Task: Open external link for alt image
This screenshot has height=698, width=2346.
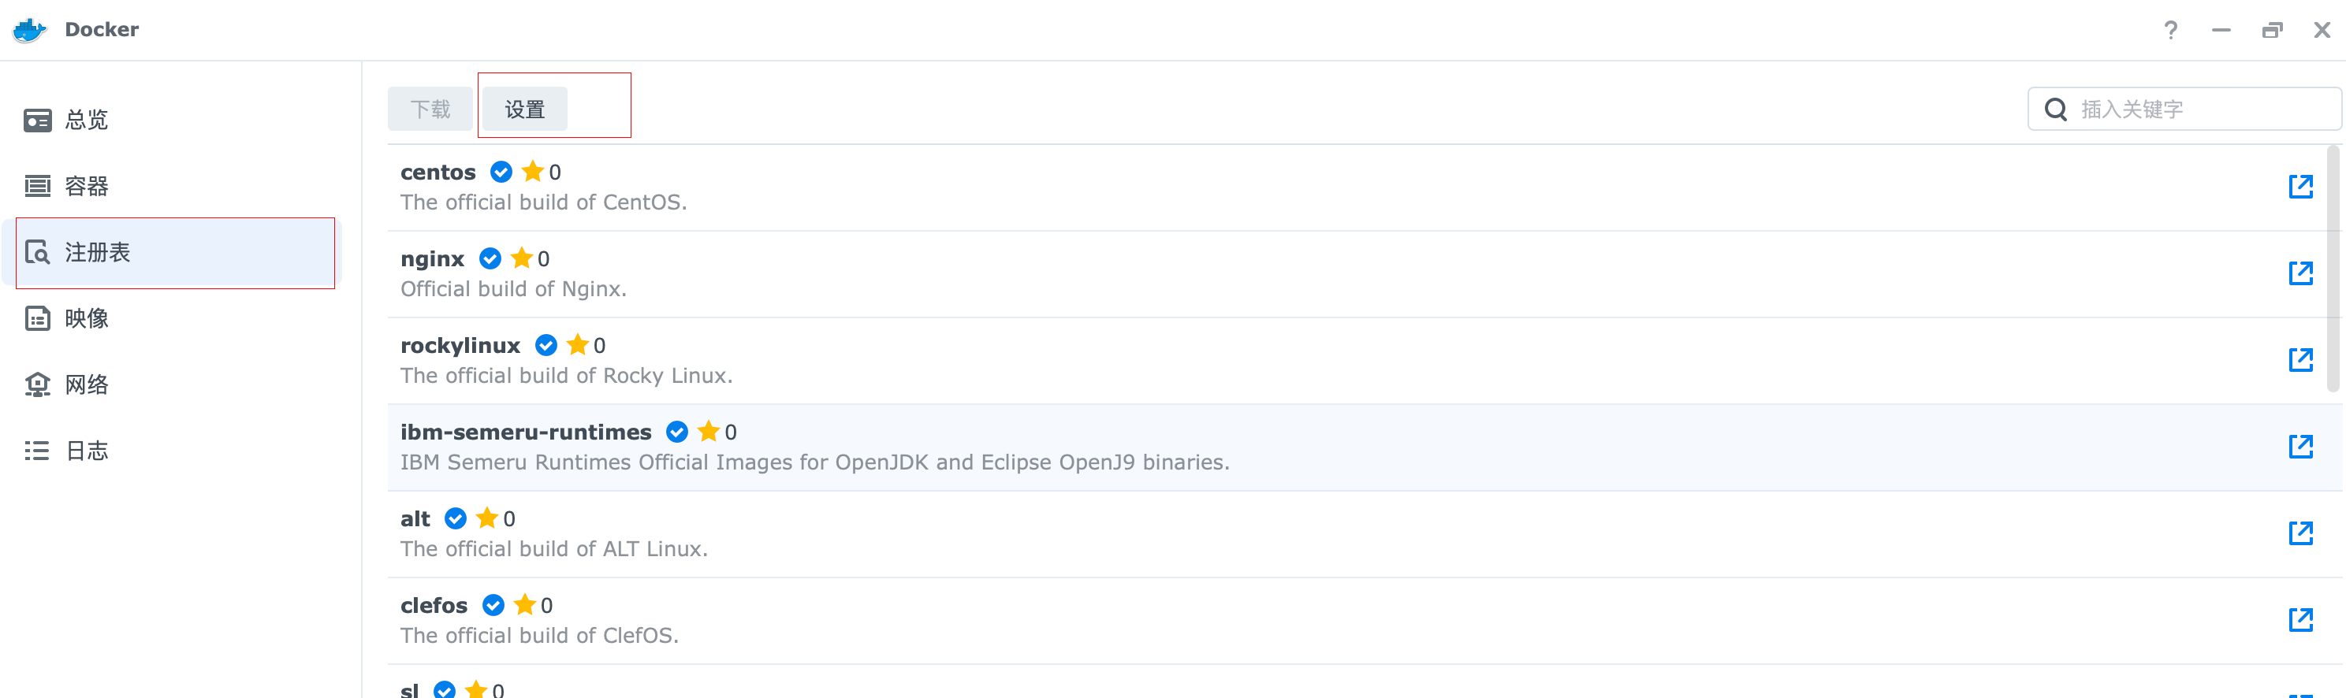Action: point(2300,533)
